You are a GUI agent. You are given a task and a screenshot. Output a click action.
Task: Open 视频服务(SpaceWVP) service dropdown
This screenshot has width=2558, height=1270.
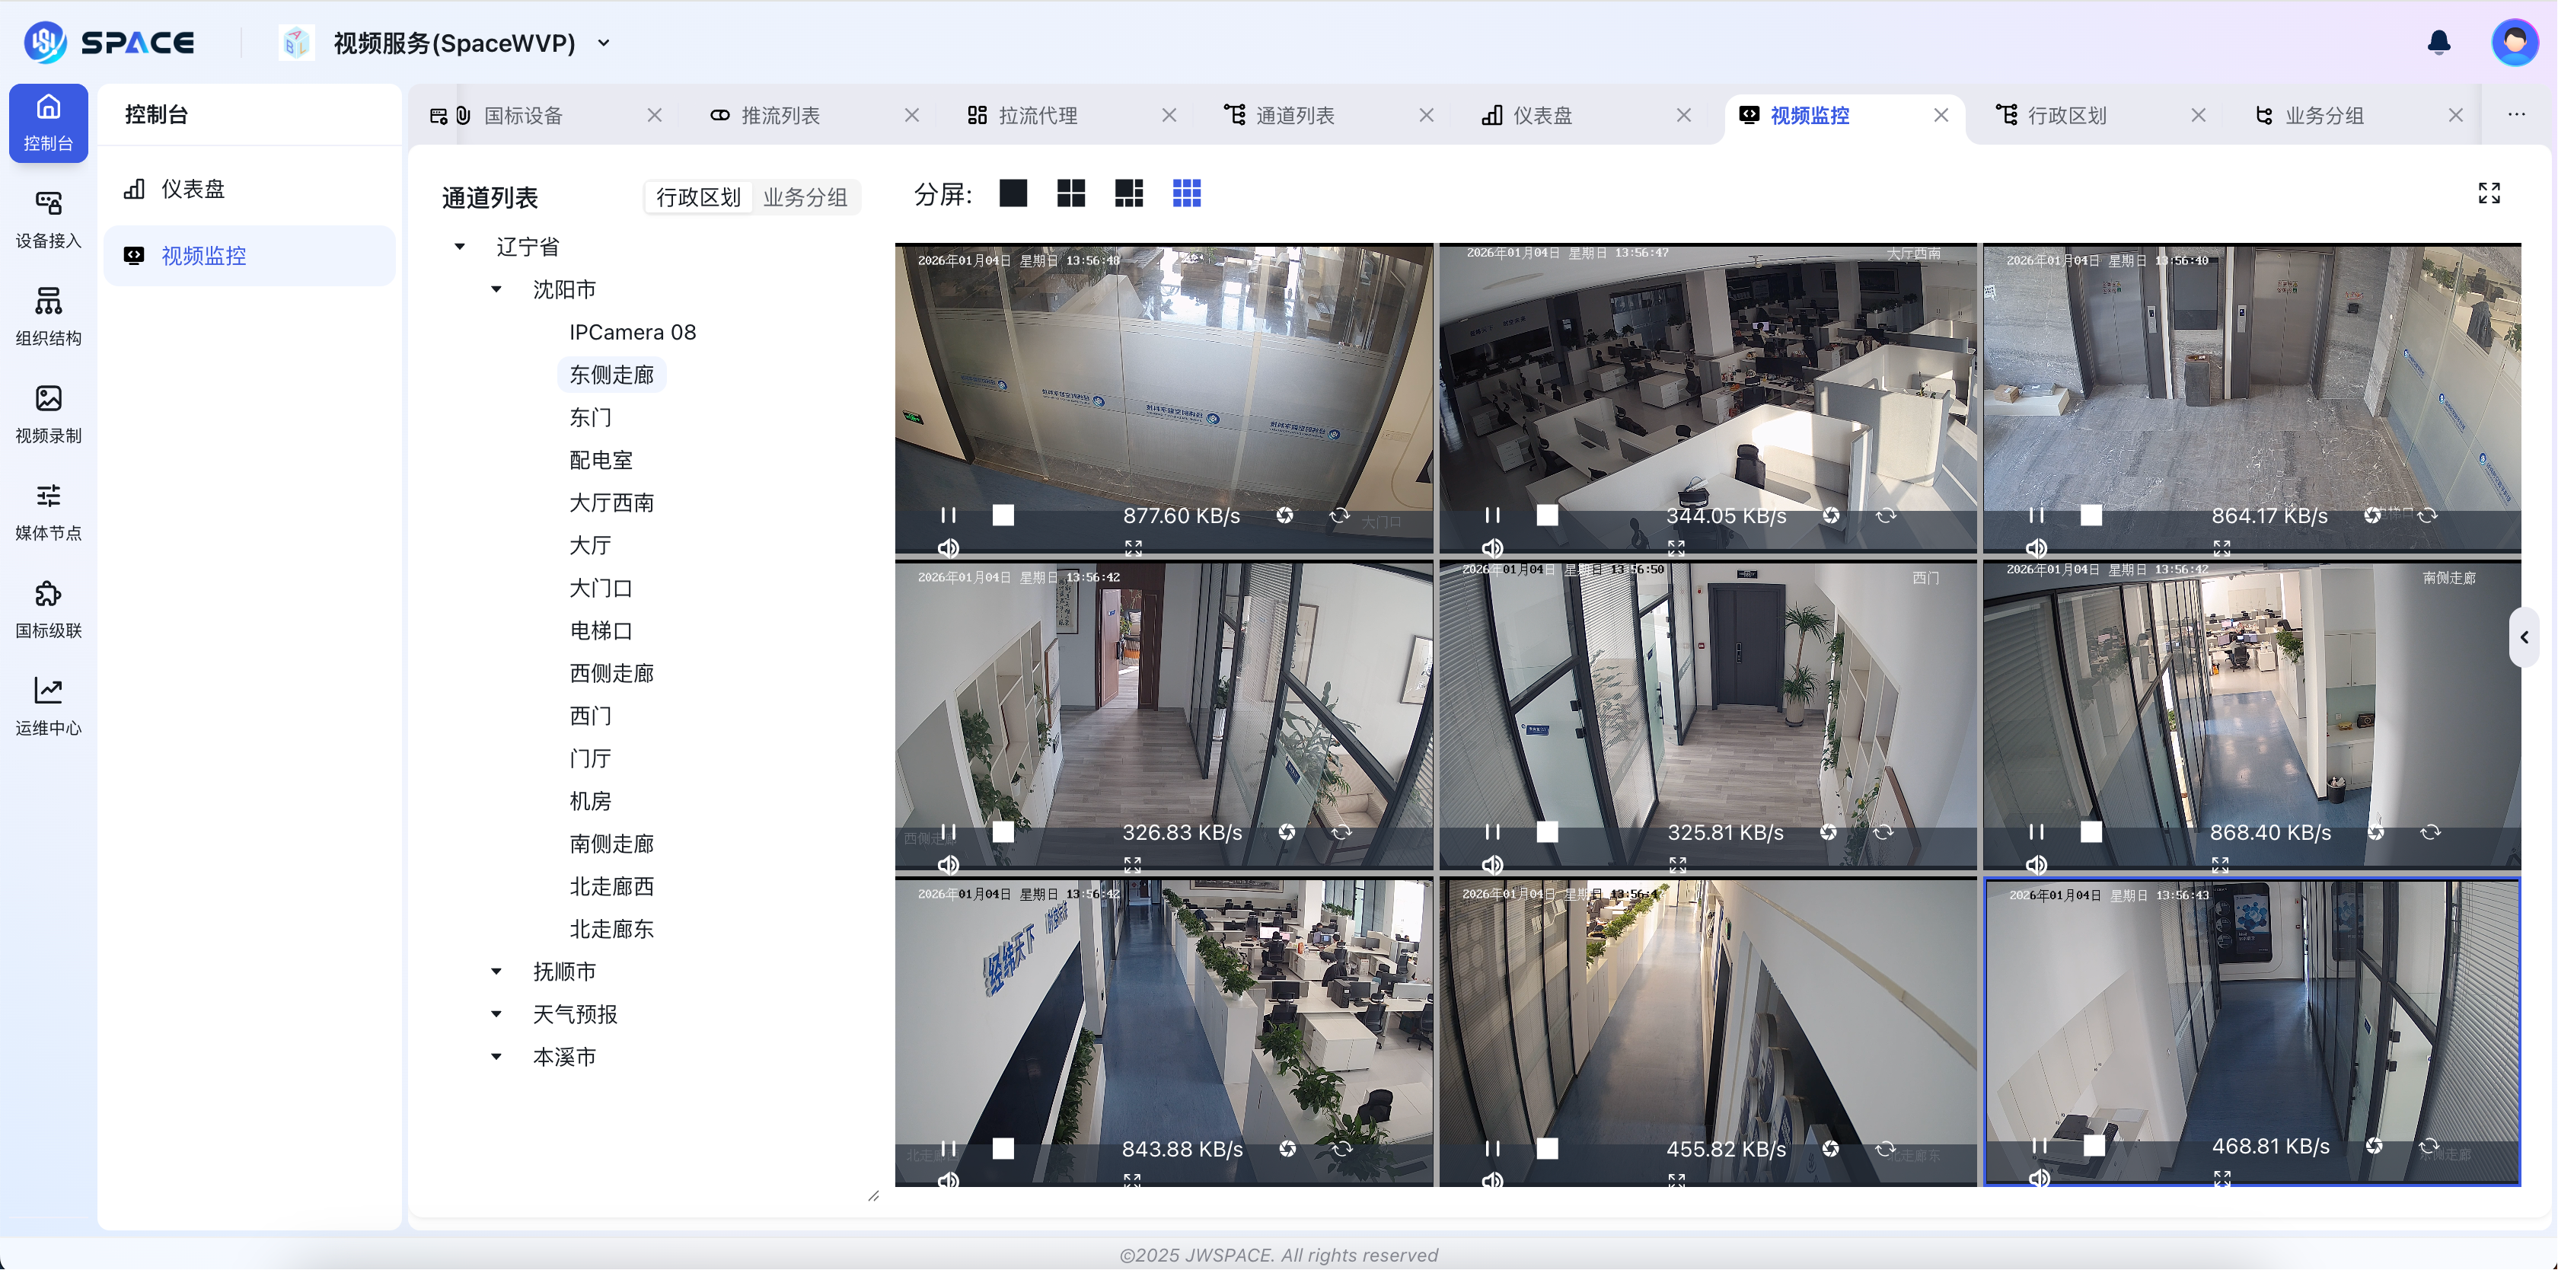604,43
